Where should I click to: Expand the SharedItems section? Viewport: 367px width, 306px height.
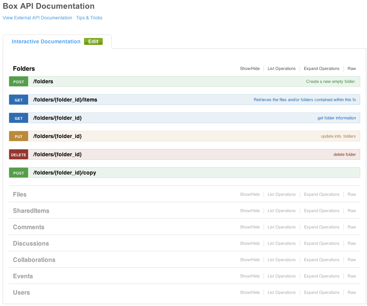point(31,211)
